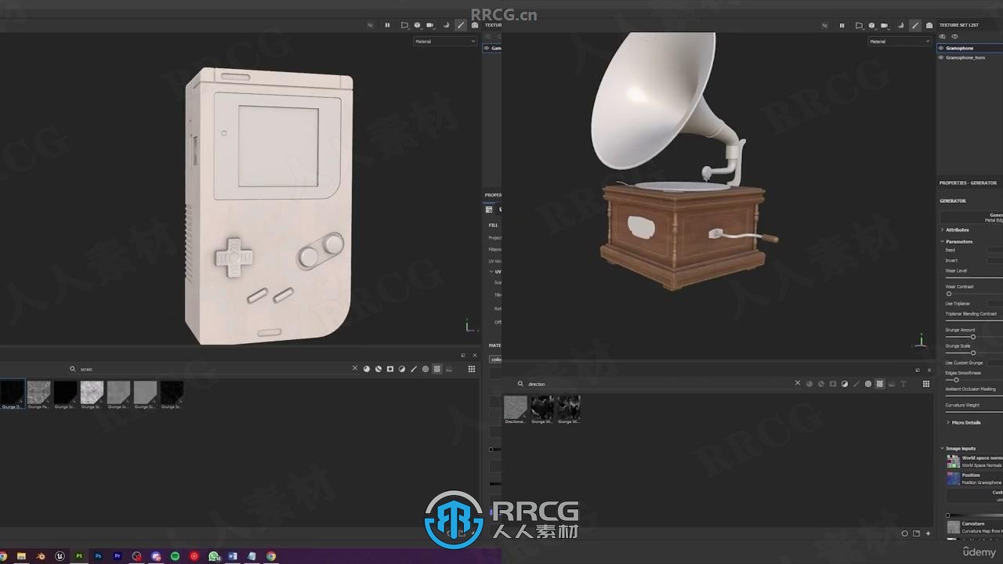Clear the 'direction' search query

coord(798,384)
